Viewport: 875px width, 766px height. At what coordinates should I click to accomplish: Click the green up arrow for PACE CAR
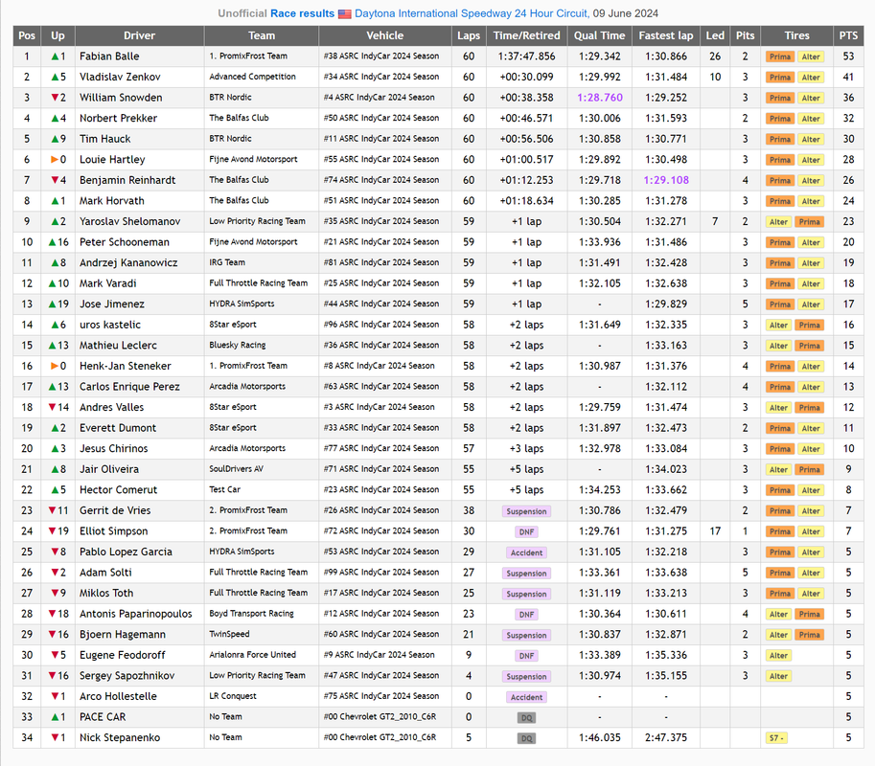(x=55, y=717)
